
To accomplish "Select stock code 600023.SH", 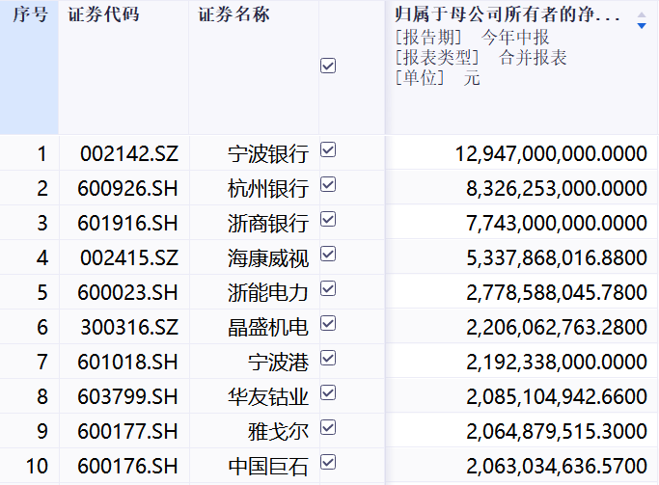I will (x=127, y=293).
